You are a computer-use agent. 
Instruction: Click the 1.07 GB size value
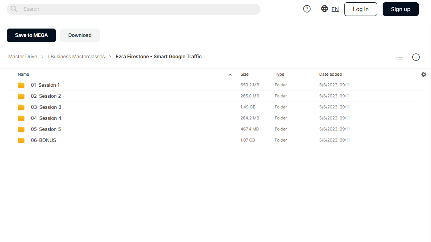coord(247,140)
